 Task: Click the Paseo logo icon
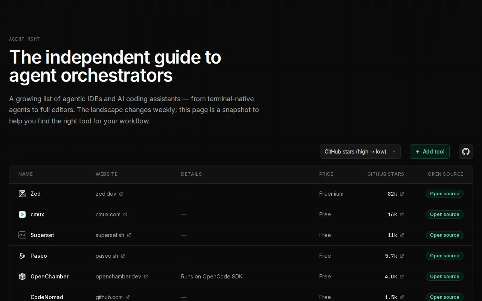(x=22, y=256)
